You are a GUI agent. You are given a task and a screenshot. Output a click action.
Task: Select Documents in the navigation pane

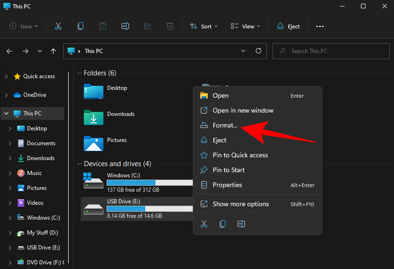click(x=41, y=143)
